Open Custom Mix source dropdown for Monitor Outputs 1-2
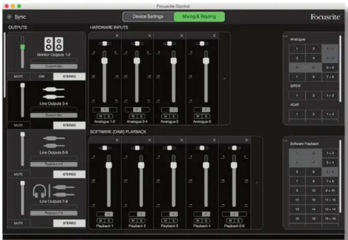This screenshot has width=348, height=240. [54, 66]
